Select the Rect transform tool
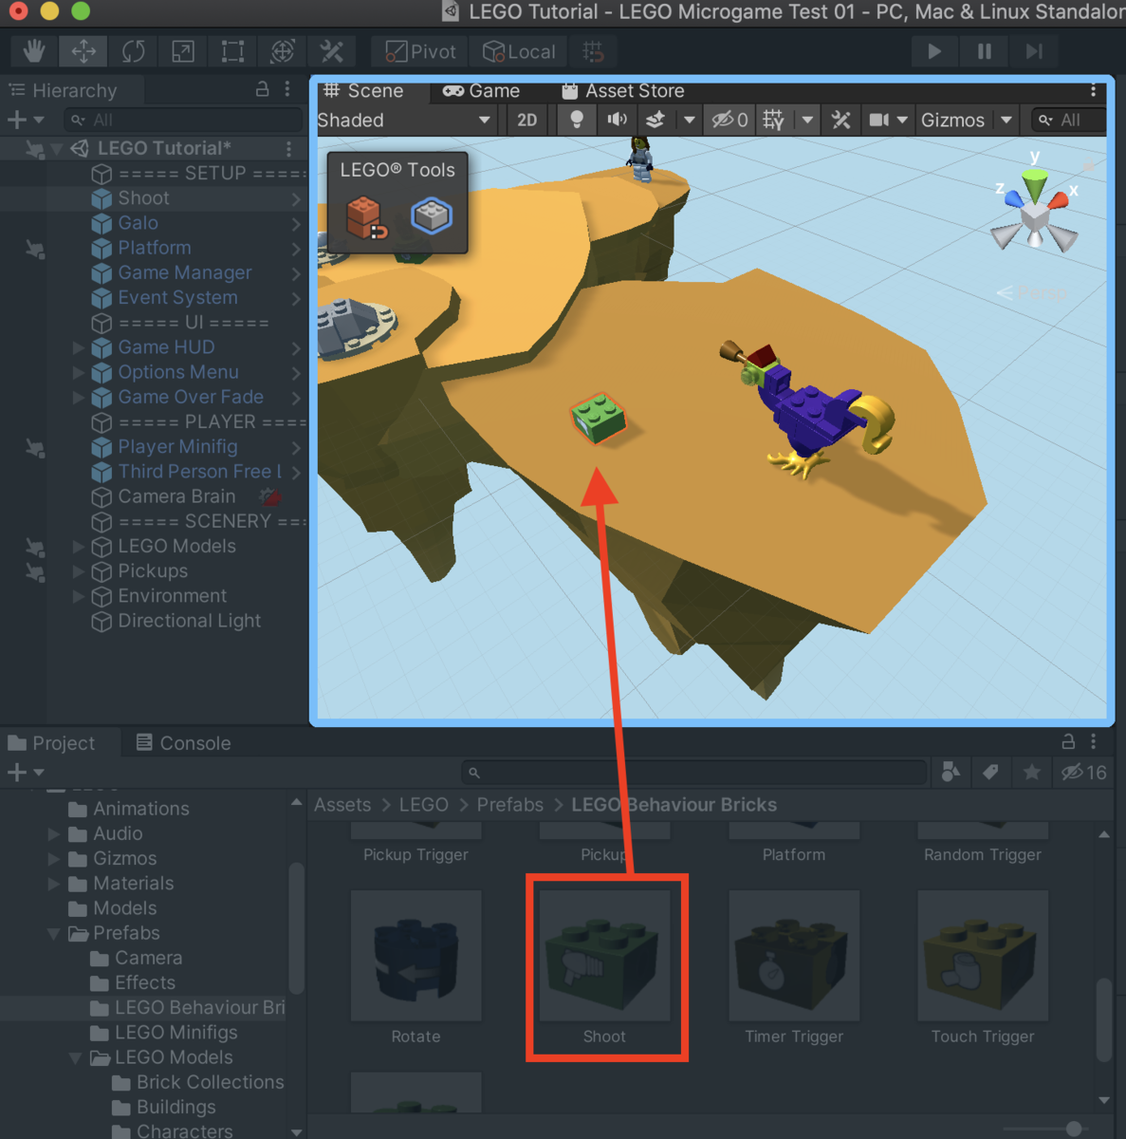The image size is (1126, 1139). (232, 51)
